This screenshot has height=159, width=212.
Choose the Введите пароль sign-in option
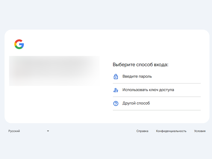coord(157,77)
